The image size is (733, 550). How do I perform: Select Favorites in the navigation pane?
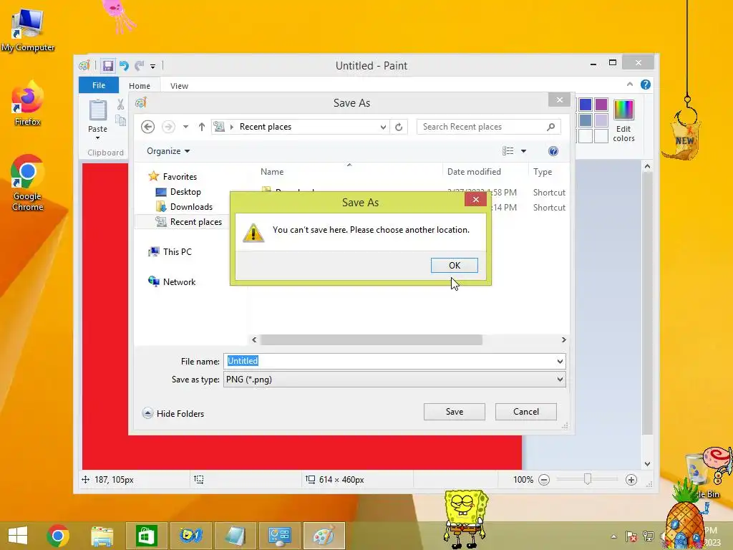coord(173,176)
